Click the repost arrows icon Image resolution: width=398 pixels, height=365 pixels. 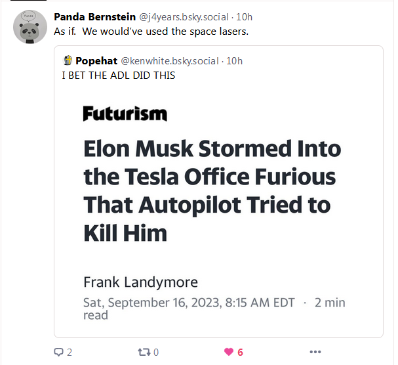tap(144, 352)
